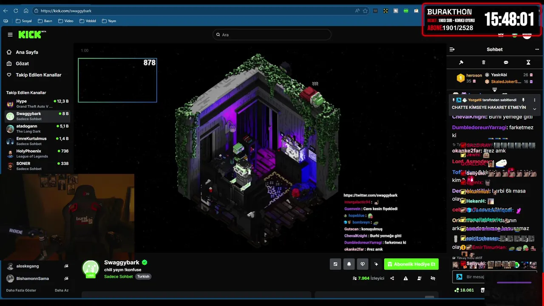
Task: Click browser back arrow
Action: (x=6, y=11)
